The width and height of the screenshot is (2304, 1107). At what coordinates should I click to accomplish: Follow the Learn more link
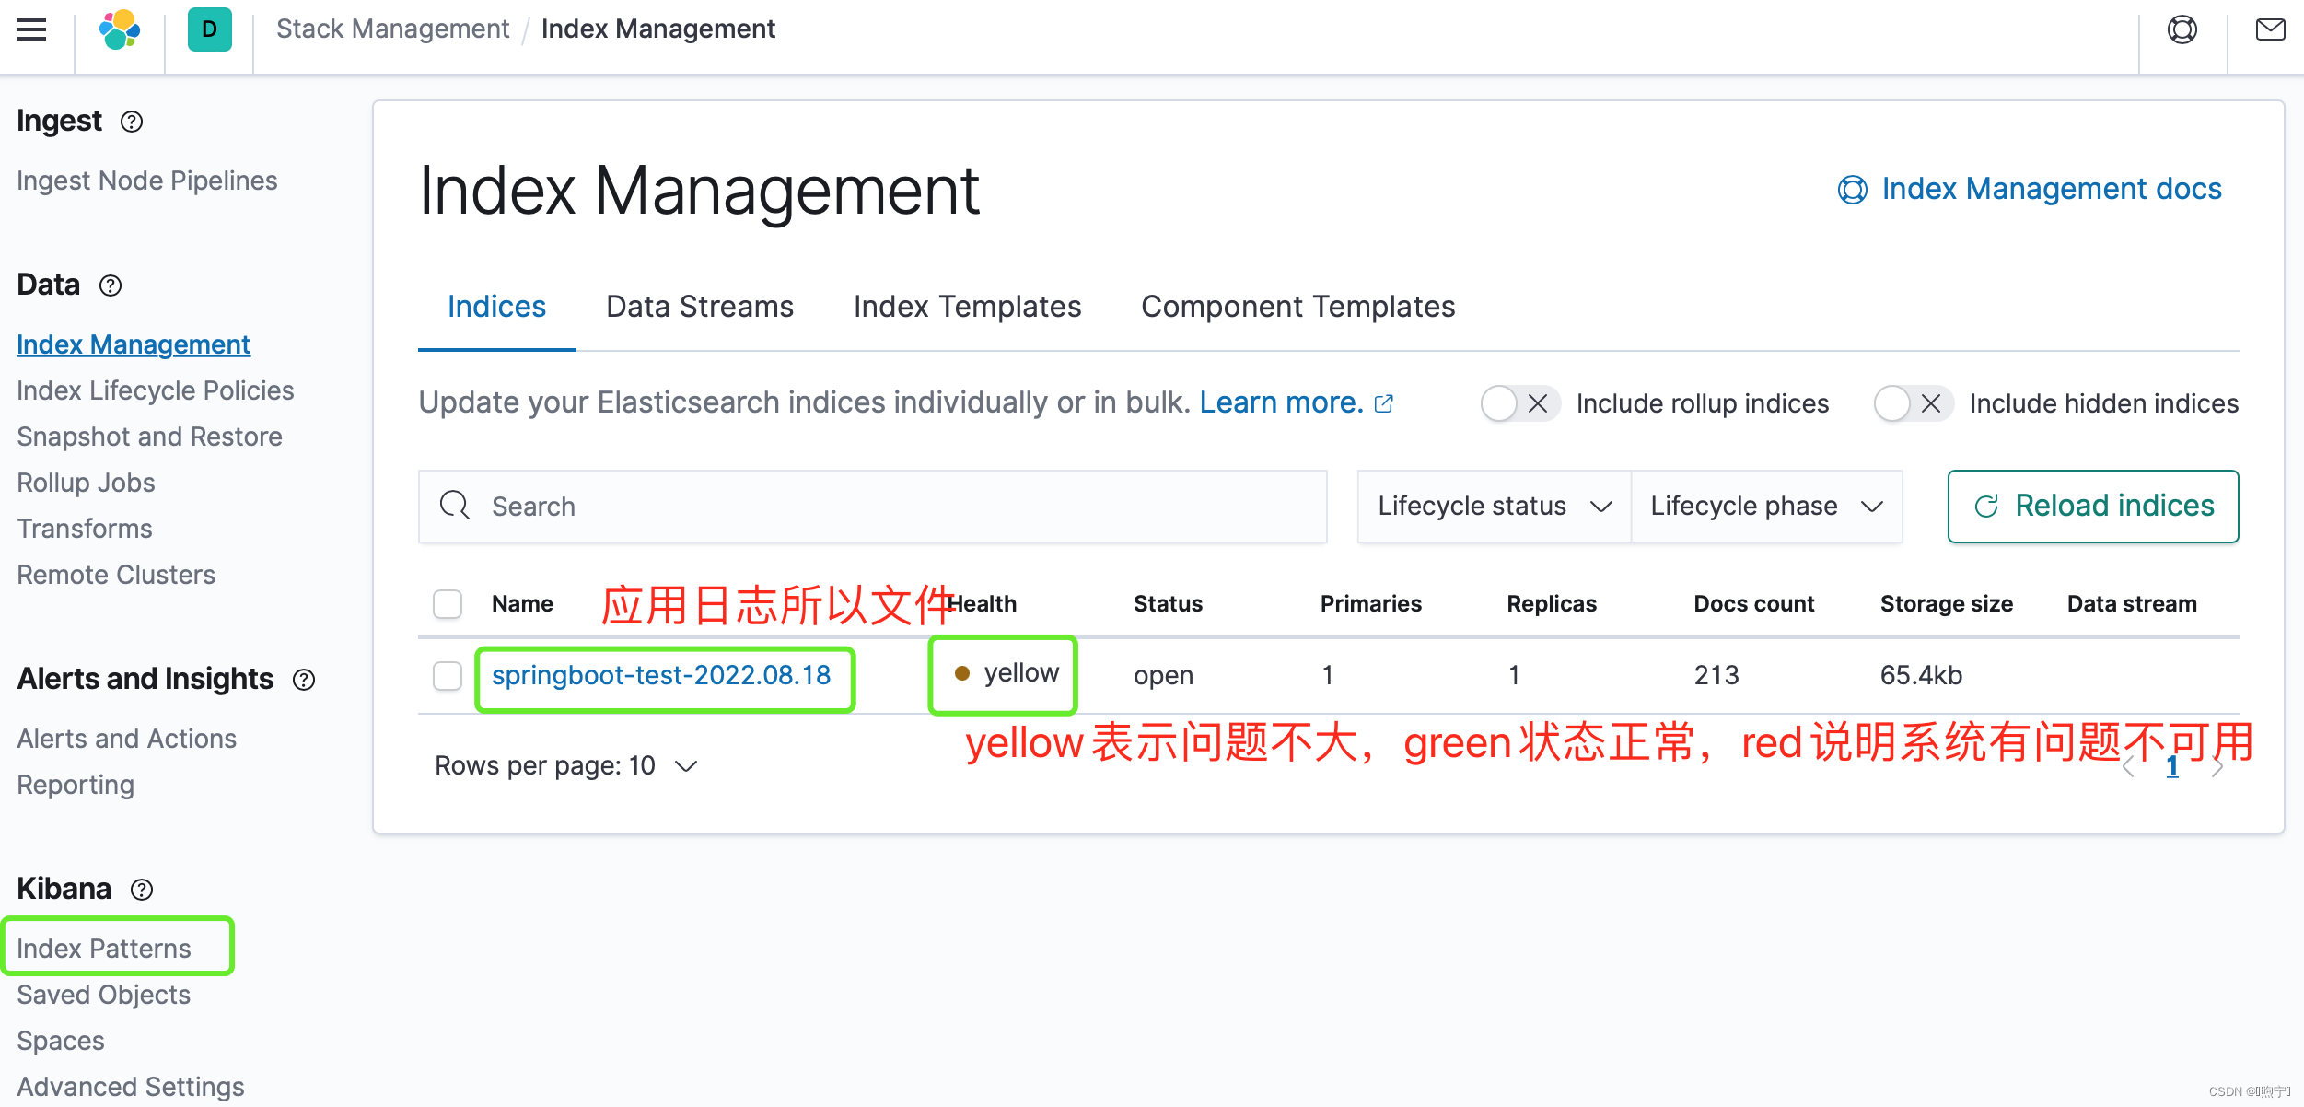pos(1281,402)
